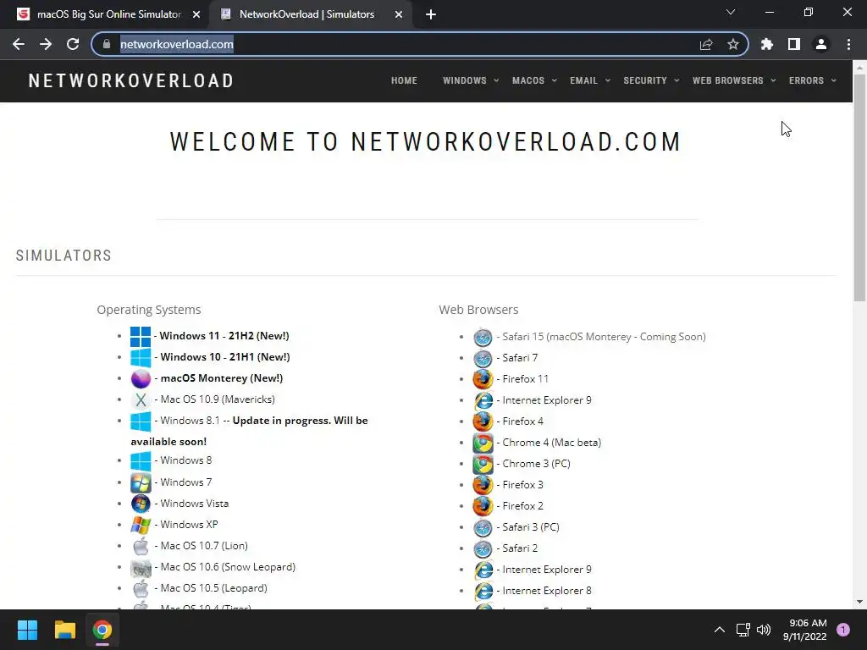The width and height of the screenshot is (867, 650).
Task: View site information lock icon
Action: (107, 44)
